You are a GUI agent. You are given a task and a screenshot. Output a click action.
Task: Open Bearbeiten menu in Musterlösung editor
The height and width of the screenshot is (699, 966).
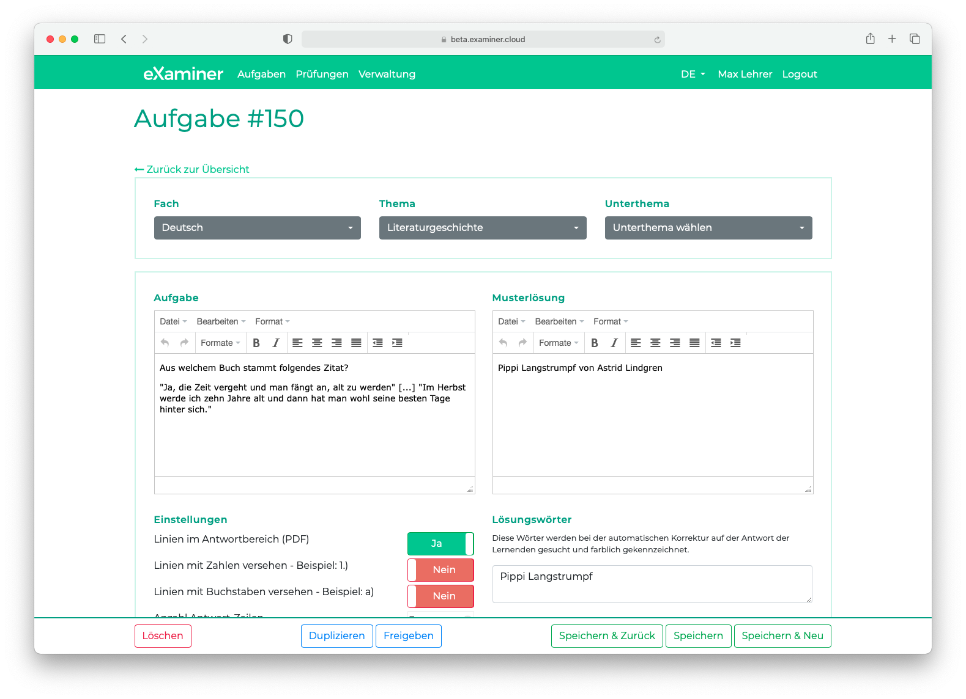click(559, 321)
